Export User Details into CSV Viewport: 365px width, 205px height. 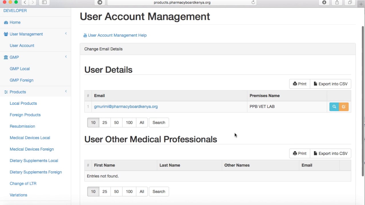pyautogui.click(x=330, y=84)
